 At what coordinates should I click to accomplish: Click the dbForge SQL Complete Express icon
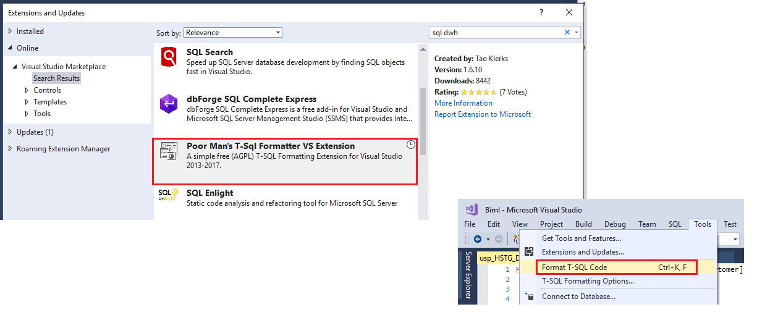pos(169,104)
